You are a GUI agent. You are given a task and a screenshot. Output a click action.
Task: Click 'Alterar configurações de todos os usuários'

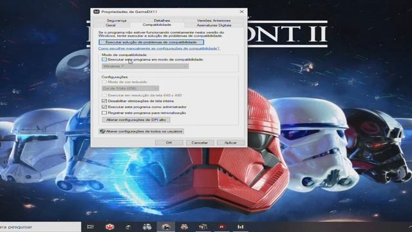point(141,131)
